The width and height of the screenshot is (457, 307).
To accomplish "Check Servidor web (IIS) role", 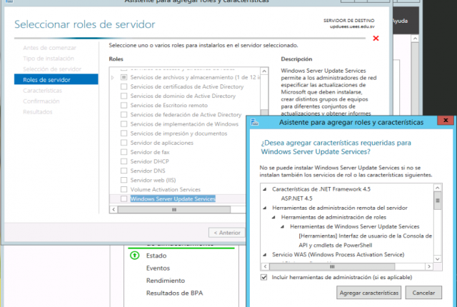I will (x=124, y=180).
